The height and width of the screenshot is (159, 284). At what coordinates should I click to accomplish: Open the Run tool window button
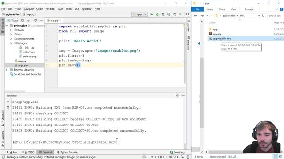point(12,152)
